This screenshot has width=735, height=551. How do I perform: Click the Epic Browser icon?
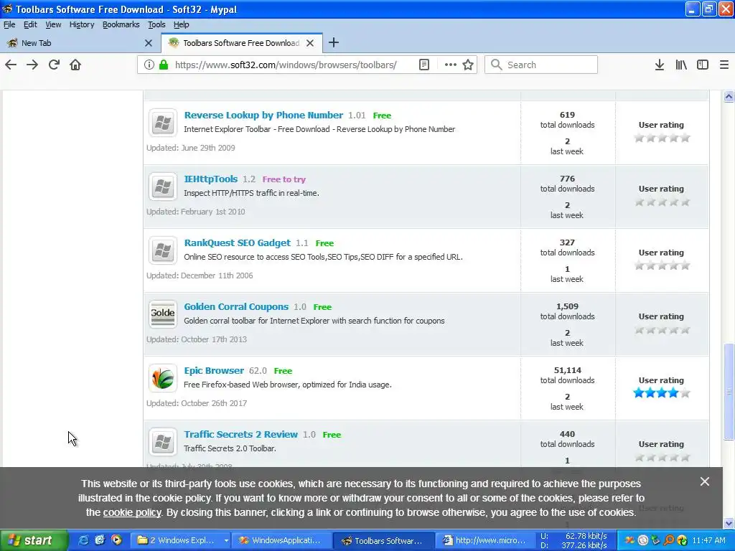163,377
